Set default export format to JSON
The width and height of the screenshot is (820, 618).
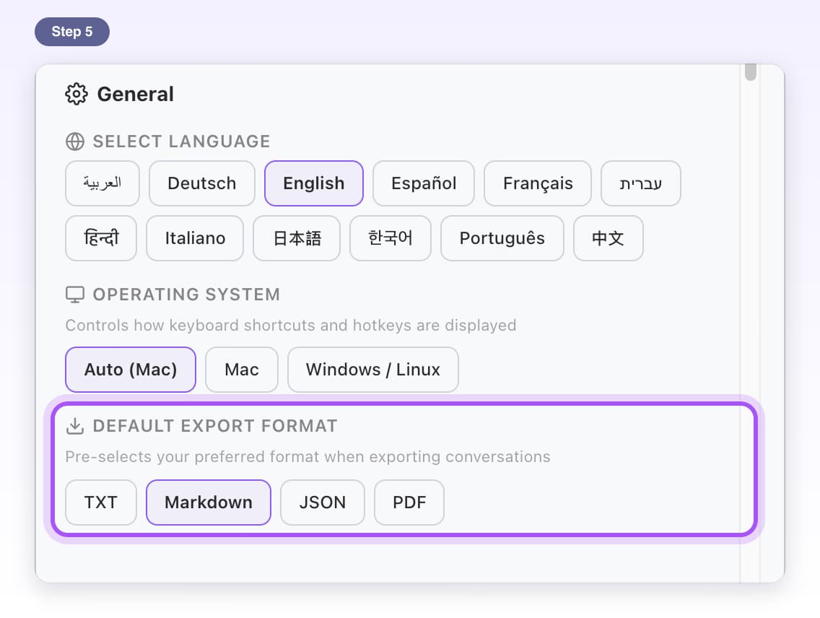[322, 502]
